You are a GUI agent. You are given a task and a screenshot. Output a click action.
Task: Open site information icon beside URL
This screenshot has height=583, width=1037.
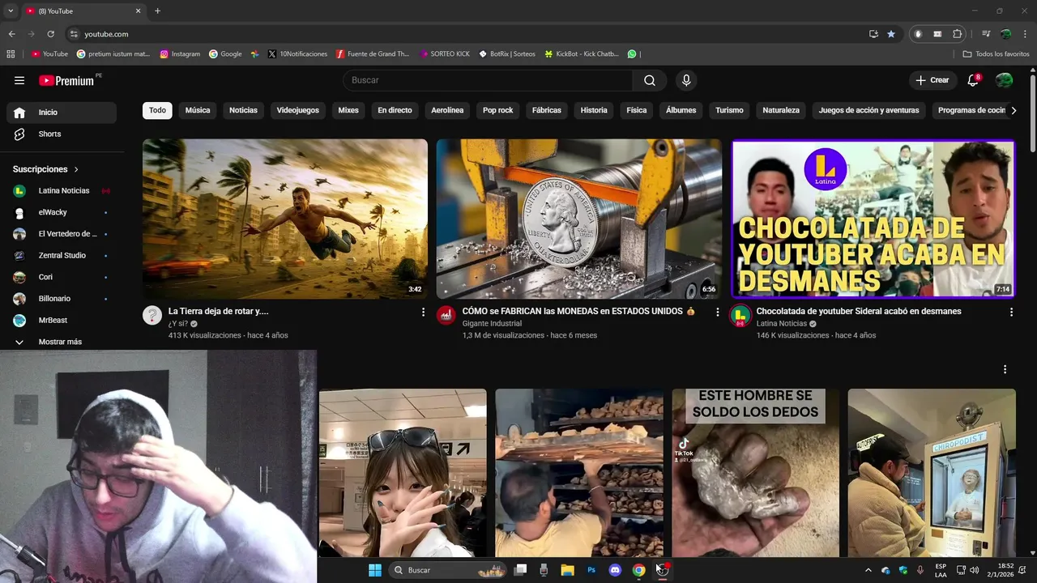74,34
